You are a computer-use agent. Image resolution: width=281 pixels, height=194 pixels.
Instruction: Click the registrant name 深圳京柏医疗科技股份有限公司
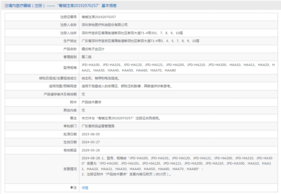(104, 25)
